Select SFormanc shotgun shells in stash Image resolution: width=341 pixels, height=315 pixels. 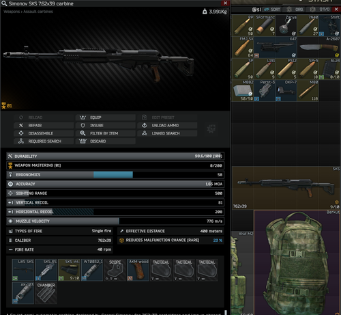tap(265, 26)
